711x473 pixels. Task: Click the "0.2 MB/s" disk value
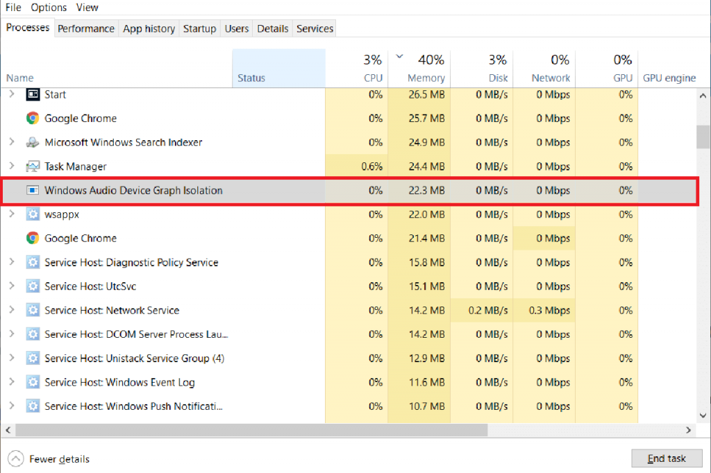pos(488,310)
